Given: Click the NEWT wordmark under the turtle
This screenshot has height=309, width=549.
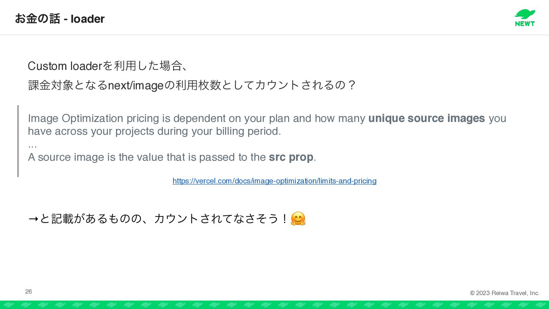Looking at the screenshot, I should pyautogui.click(x=525, y=23).
